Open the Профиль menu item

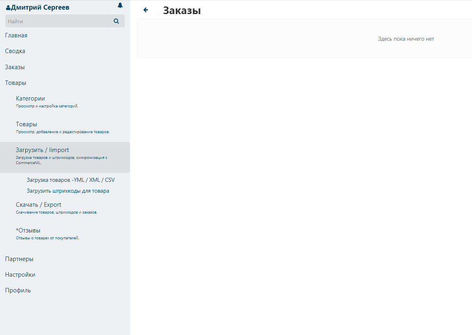click(18, 290)
